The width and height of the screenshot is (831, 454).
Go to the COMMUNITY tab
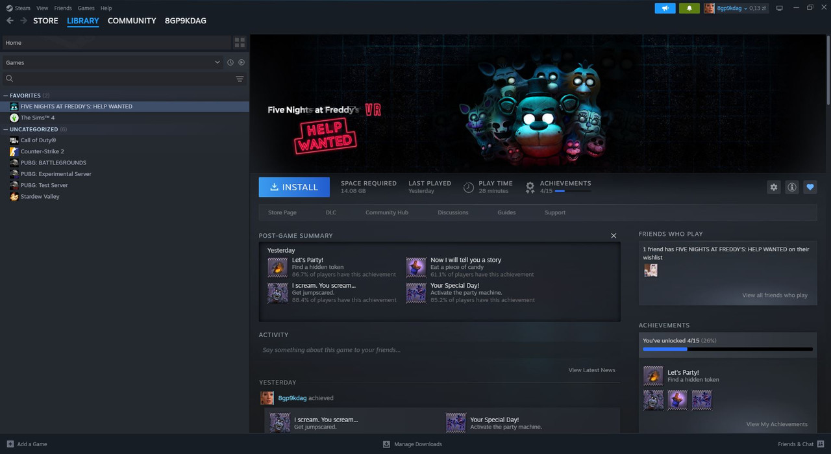(132, 21)
